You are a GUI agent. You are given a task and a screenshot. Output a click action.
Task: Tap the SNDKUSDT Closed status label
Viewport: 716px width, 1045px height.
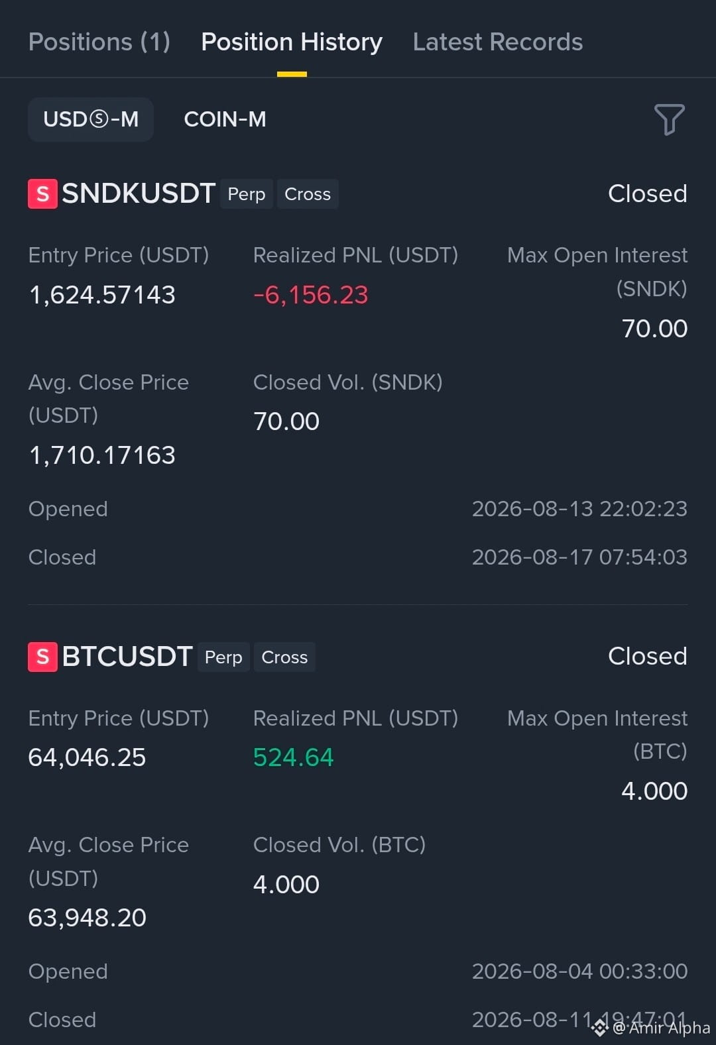(648, 193)
